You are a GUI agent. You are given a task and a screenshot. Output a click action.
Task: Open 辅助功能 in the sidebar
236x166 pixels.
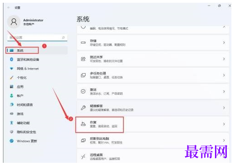pos(23,123)
